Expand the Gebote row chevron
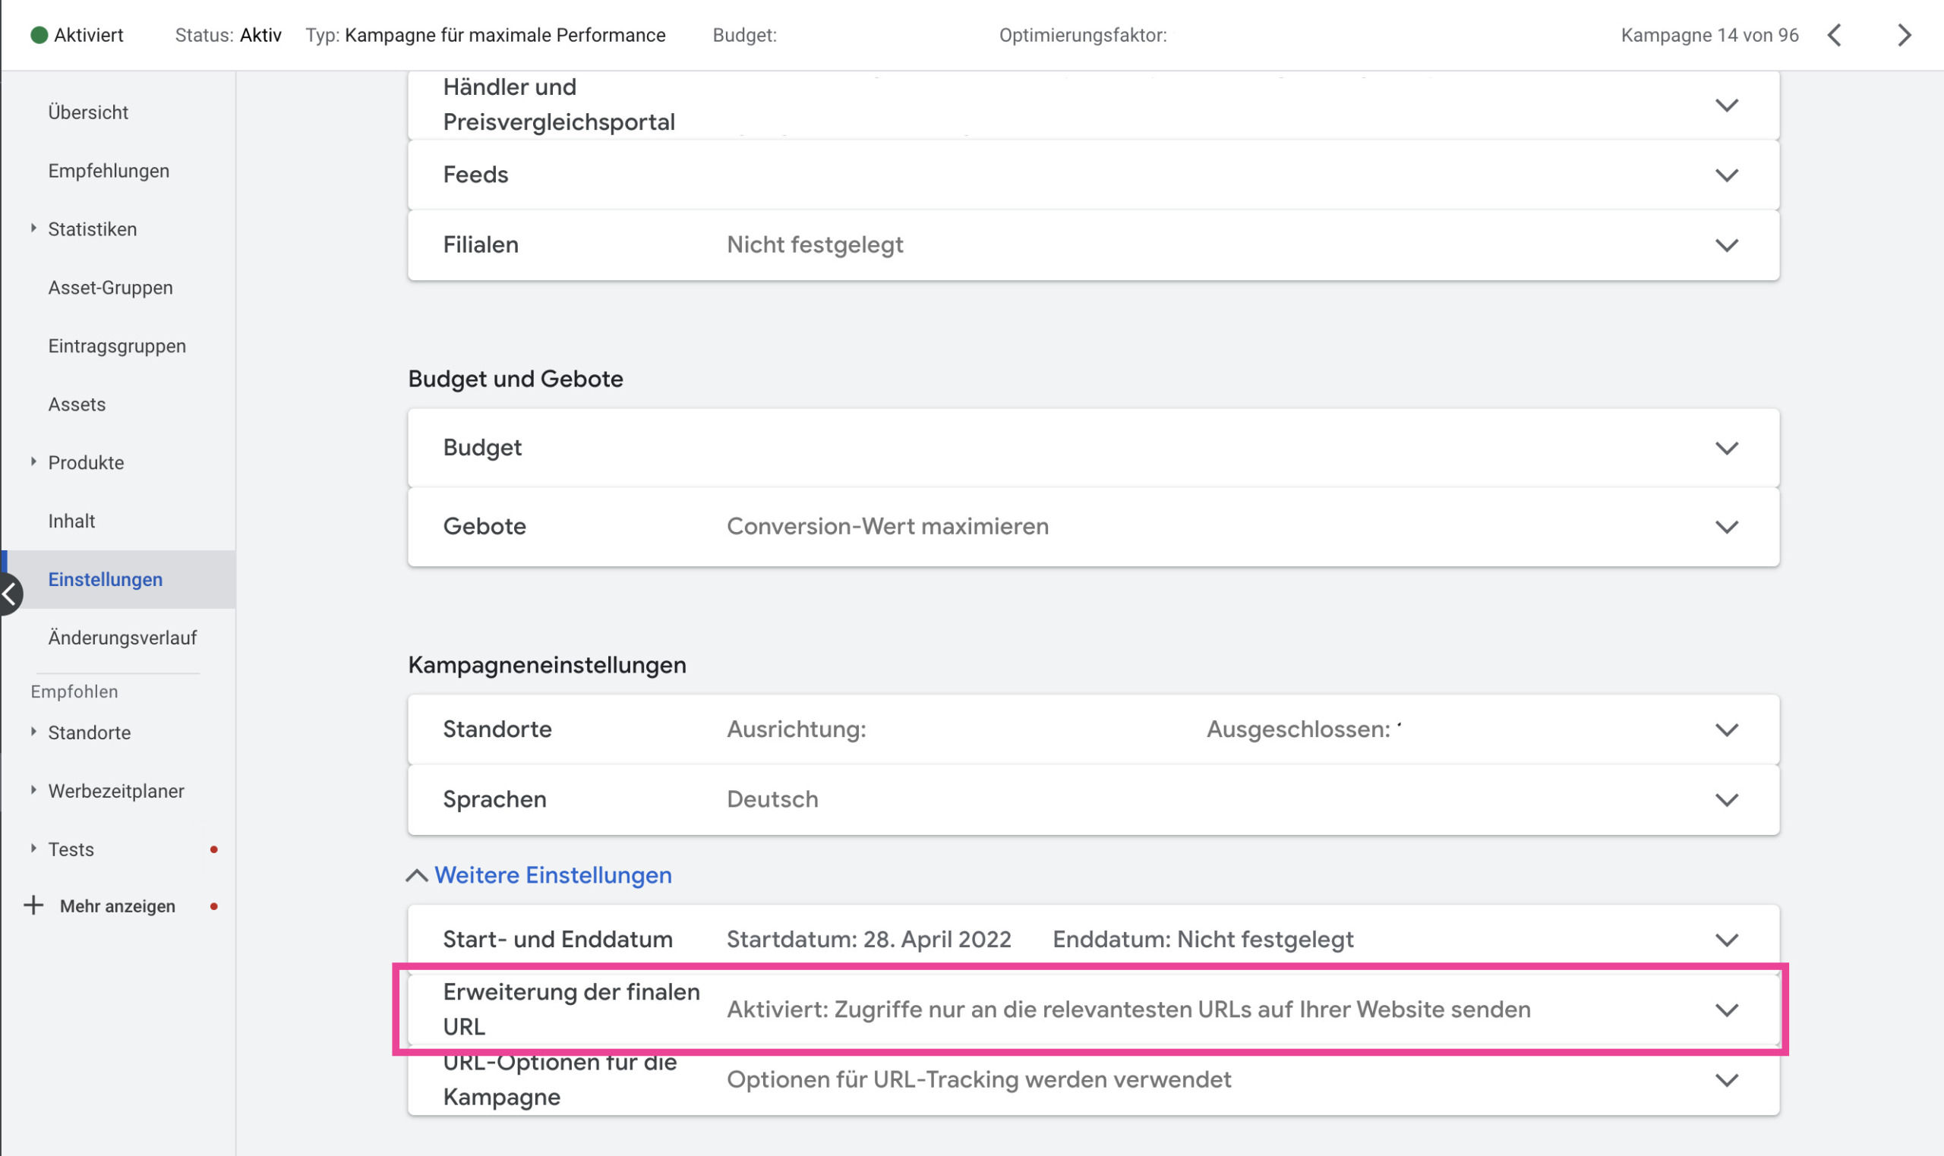The image size is (1944, 1156). coord(1727,527)
